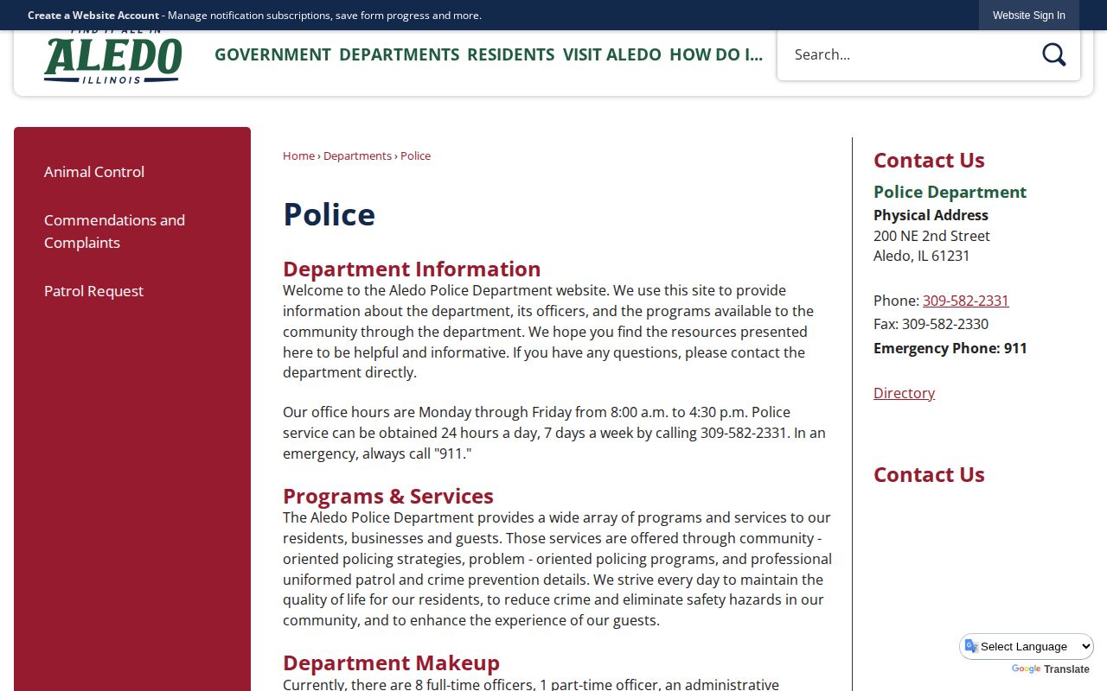1107x691 pixels.
Task: Click the Department Information heading
Action: tap(412, 269)
